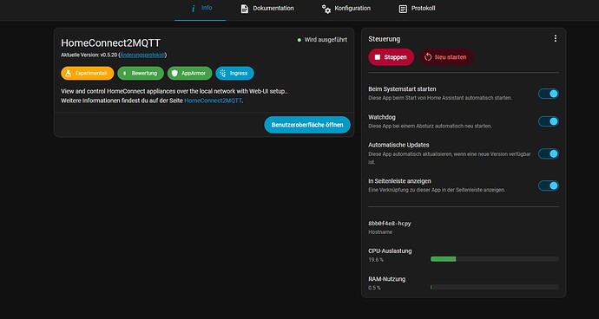Toggle Beim Systemstart starten switch
The width and height of the screenshot is (599, 319).
(549, 94)
